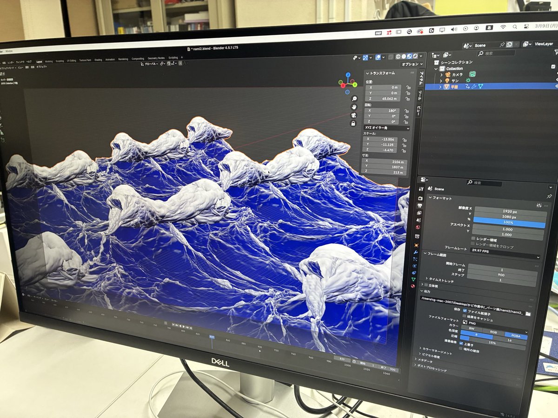Click the magnifier zoom icon in viewport
This screenshot has height=418, width=558.
coord(354,99)
